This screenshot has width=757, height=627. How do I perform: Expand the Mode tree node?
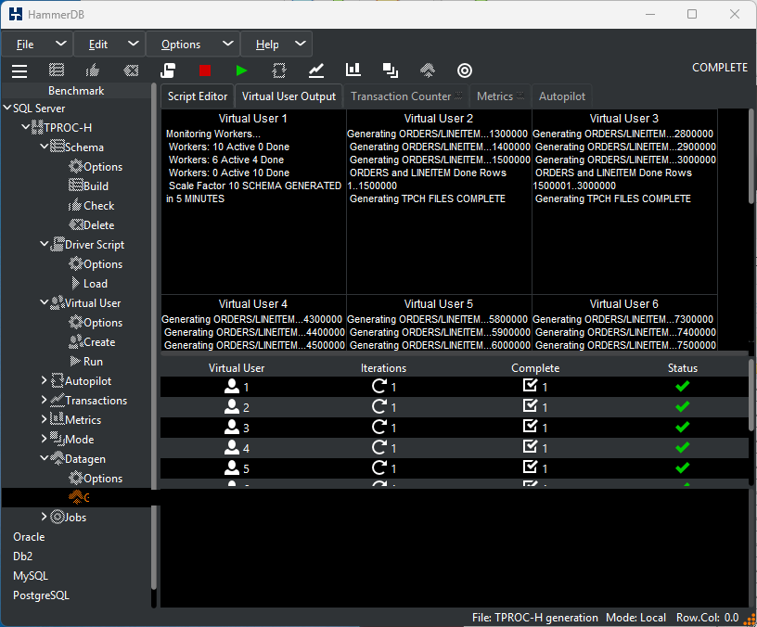click(x=44, y=439)
